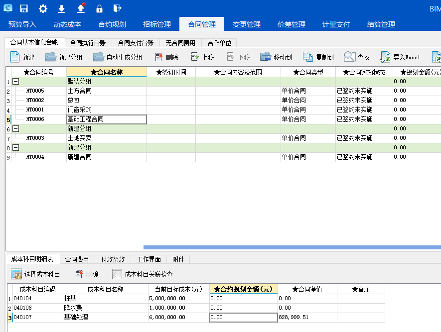Click contract net value 828,999.51
441x332 pixels.
click(x=307, y=318)
